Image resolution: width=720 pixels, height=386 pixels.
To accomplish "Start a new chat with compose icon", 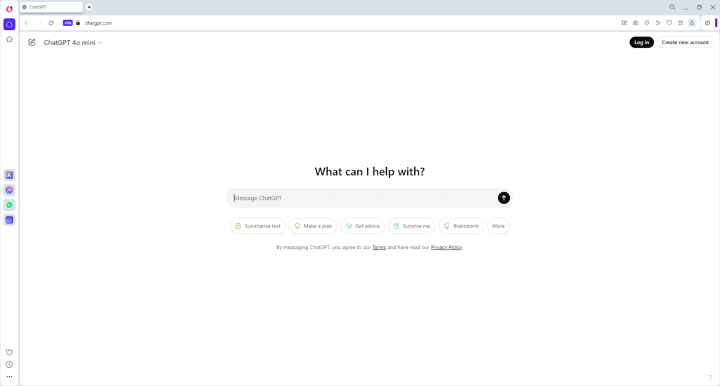I will [x=32, y=42].
